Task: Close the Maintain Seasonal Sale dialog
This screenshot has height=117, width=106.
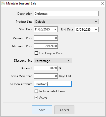Action: point(103,3)
